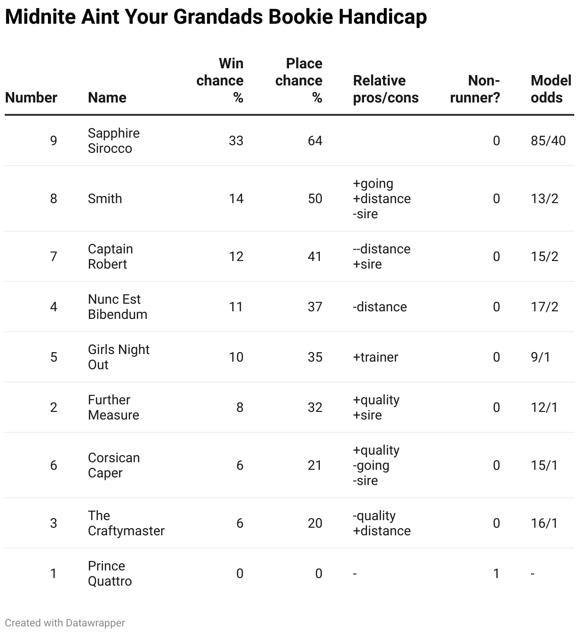Click the 'Number' column header
The image size is (579, 634).
tap(31, 98)
